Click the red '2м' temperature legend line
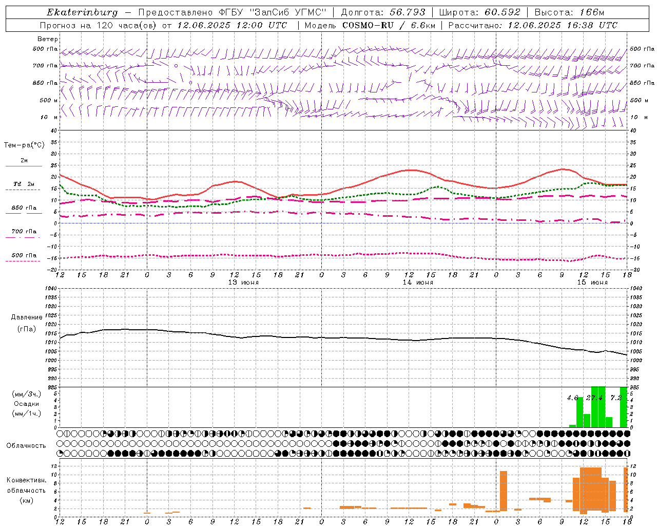Screen dimensions: 657x526 click(x=24, y=166)
